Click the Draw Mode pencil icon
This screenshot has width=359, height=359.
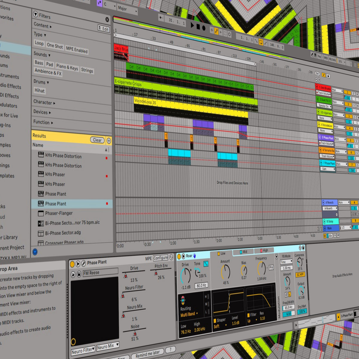tap(312, 55)
